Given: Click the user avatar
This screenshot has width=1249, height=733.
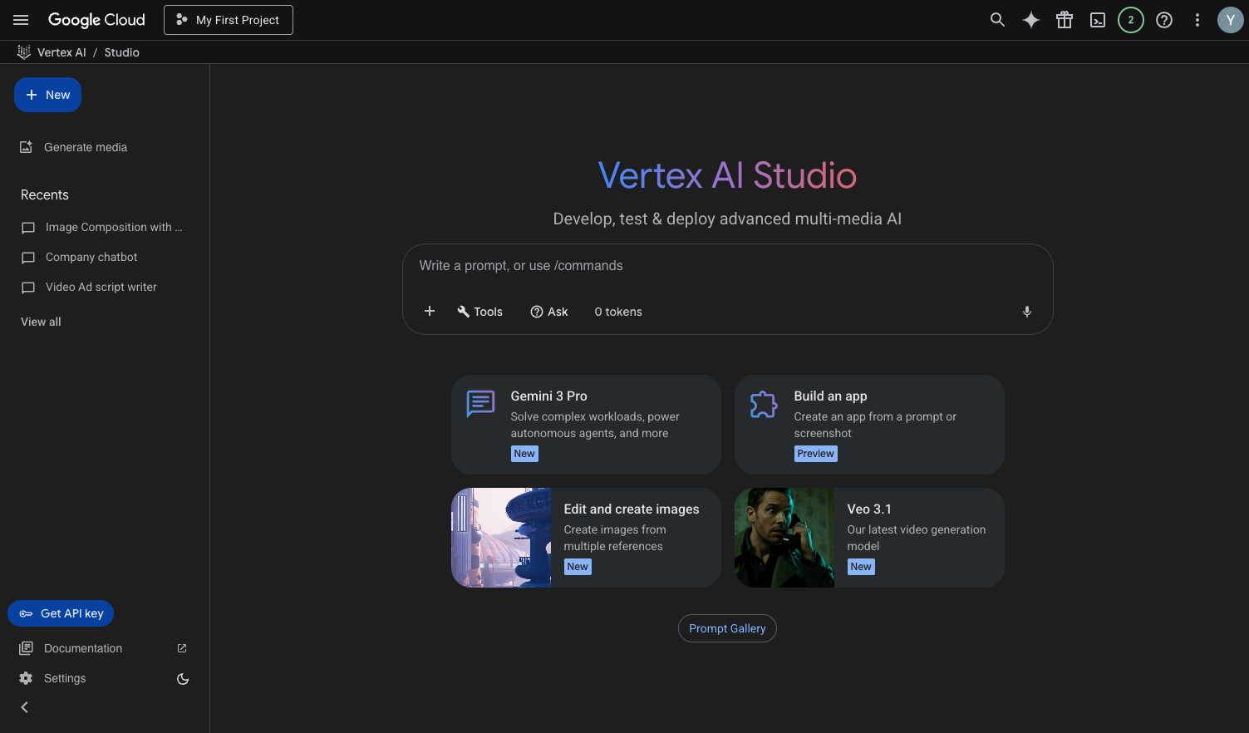Looking at the screenshot, I should pyautogui.click(x=1230, y=19).
